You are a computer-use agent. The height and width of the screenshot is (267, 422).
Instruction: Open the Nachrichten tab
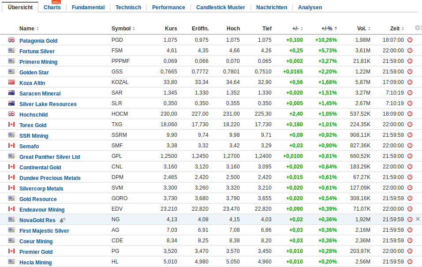pyautogui.click(x=272, y=7)
